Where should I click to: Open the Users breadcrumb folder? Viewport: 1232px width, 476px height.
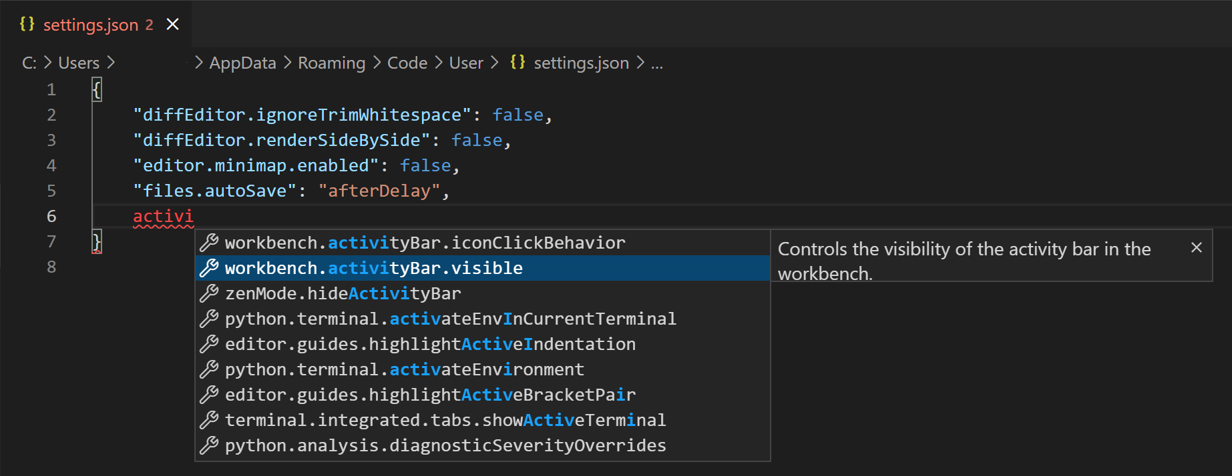pos(79,63)
